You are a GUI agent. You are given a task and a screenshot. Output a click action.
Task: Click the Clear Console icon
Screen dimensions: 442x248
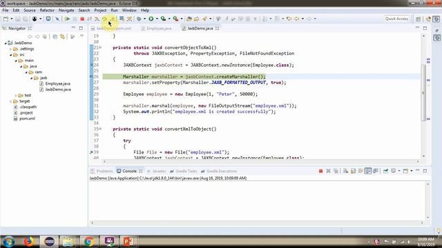(x=345, y=171)
